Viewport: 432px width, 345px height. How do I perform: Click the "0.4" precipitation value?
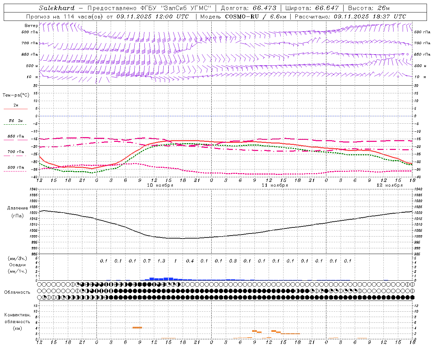[x=190, y=261]
